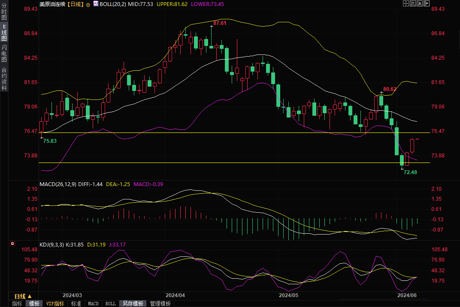The height and width of the screenshot is (307, 460).
Task: Click the red sun marker icon near KDJ
Action: tap(12, 244)
